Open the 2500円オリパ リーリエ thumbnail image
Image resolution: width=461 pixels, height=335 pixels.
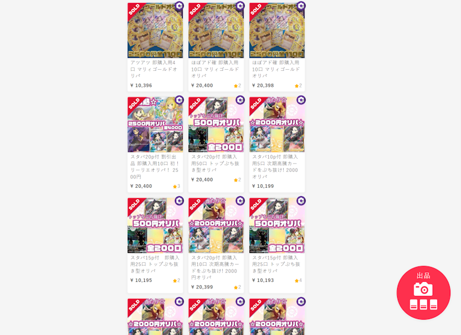point(155,125)
